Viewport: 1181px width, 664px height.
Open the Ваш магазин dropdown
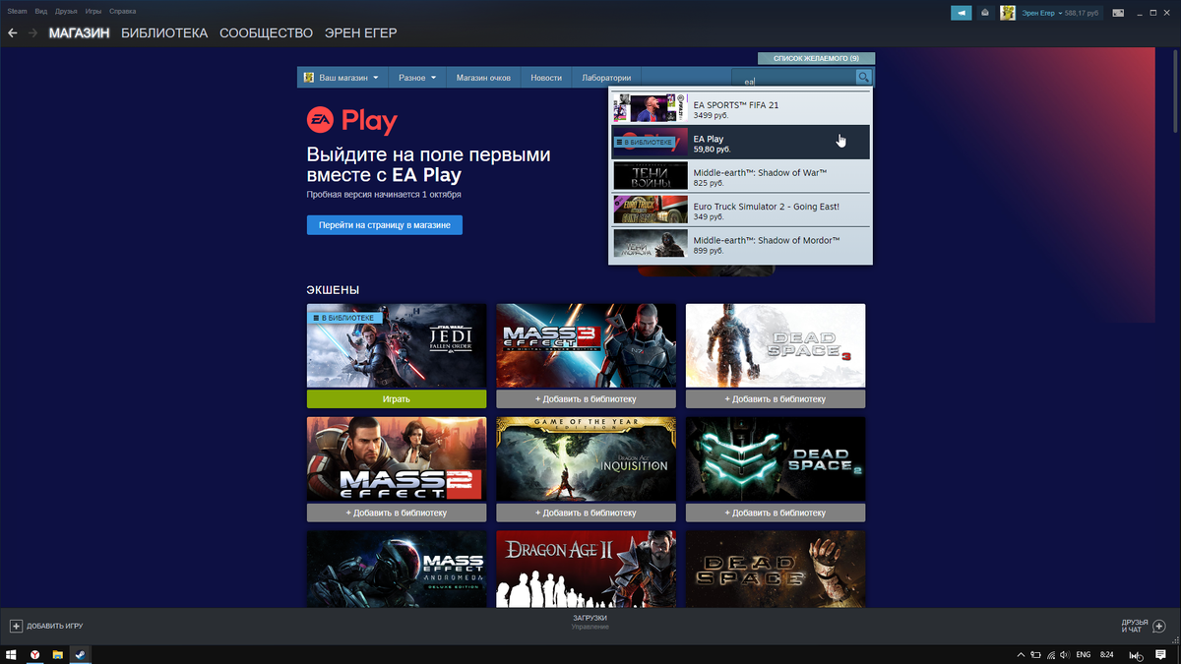[x=342, y=78]
